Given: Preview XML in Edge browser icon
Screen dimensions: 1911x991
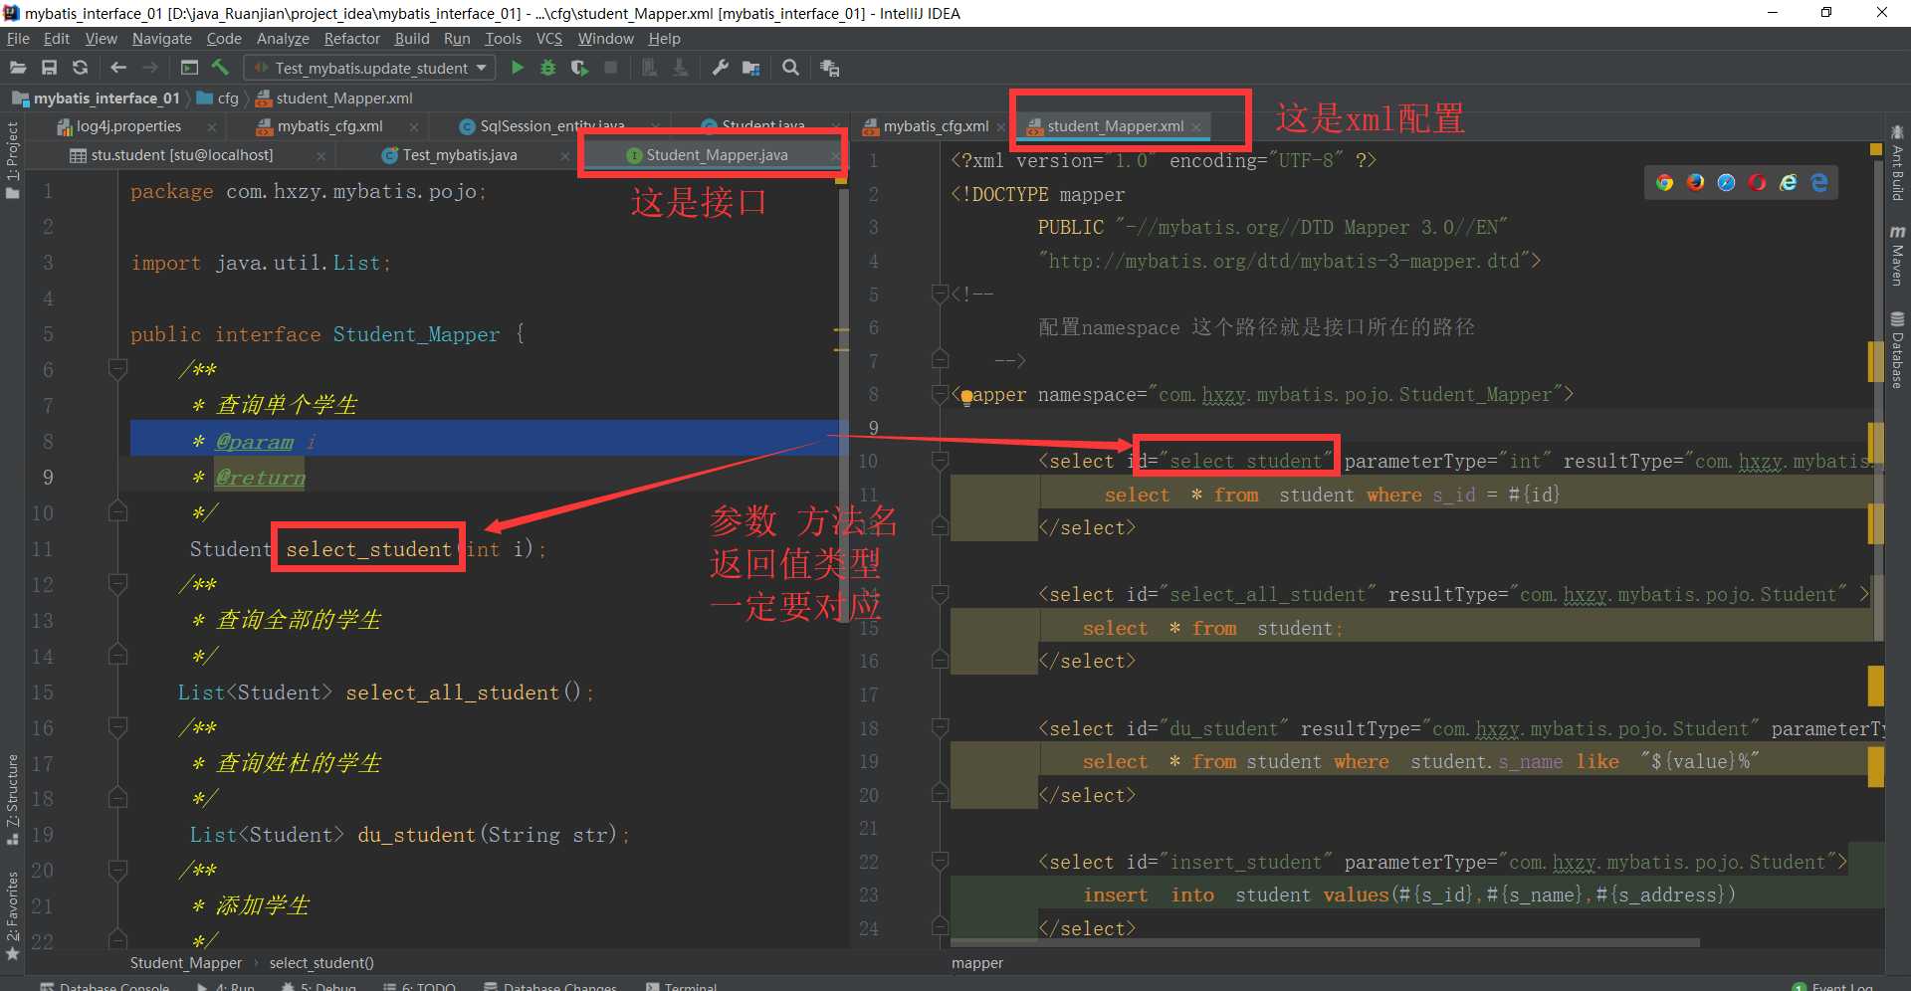Looking at the screenshot, I should coord(1819,182).
